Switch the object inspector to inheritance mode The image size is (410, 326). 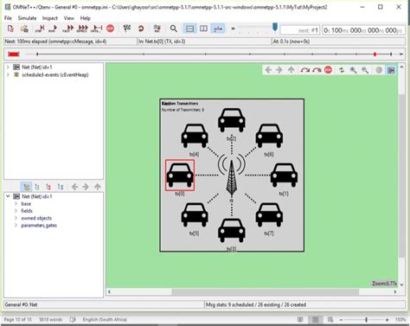(61, 187)
